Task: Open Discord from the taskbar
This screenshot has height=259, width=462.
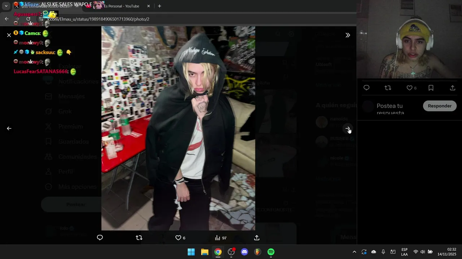Action: tap(244, 252)
